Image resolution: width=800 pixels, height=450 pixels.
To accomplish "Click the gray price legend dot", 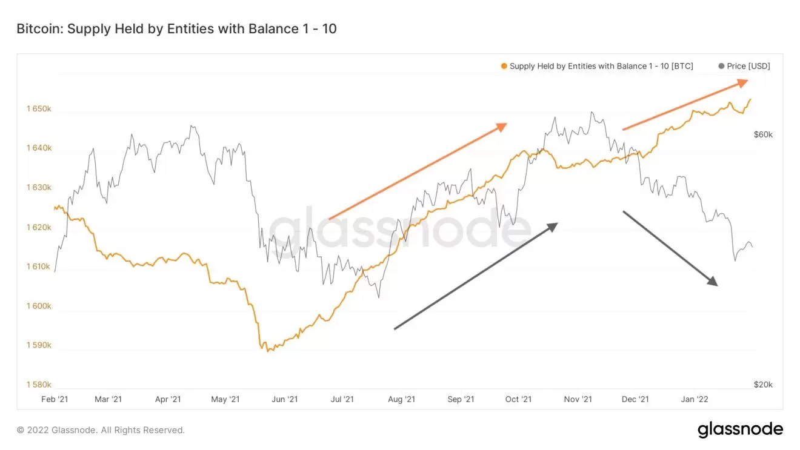I will tap(721, 66).
